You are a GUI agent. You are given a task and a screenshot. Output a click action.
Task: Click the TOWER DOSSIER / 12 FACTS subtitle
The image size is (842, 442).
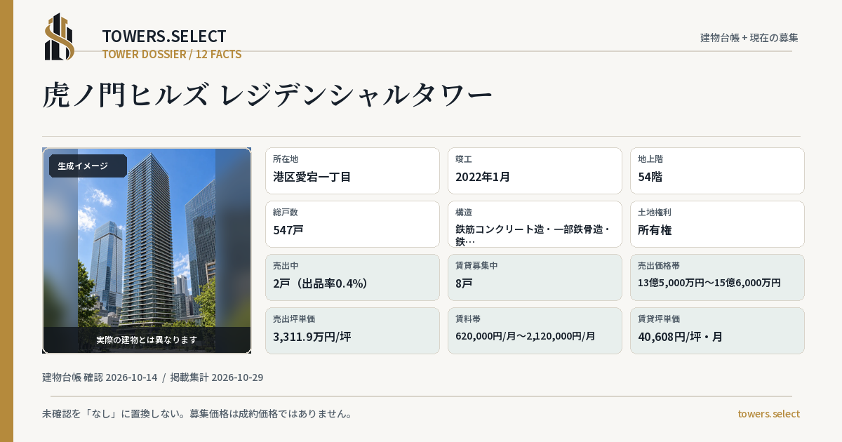pyautogui.click(x=172, y=54)
